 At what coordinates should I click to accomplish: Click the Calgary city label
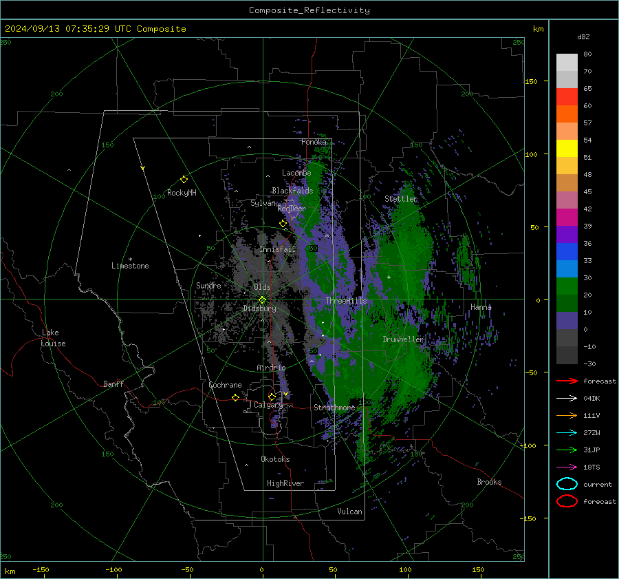[268, 405]
